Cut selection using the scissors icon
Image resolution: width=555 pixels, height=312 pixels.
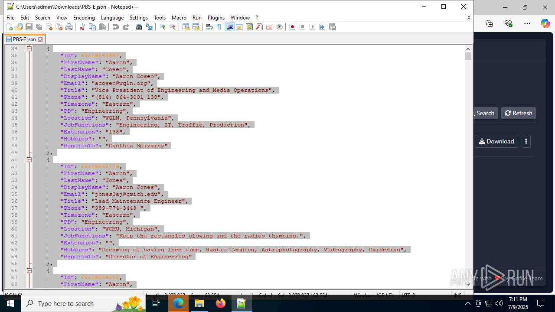pos(82,27)
